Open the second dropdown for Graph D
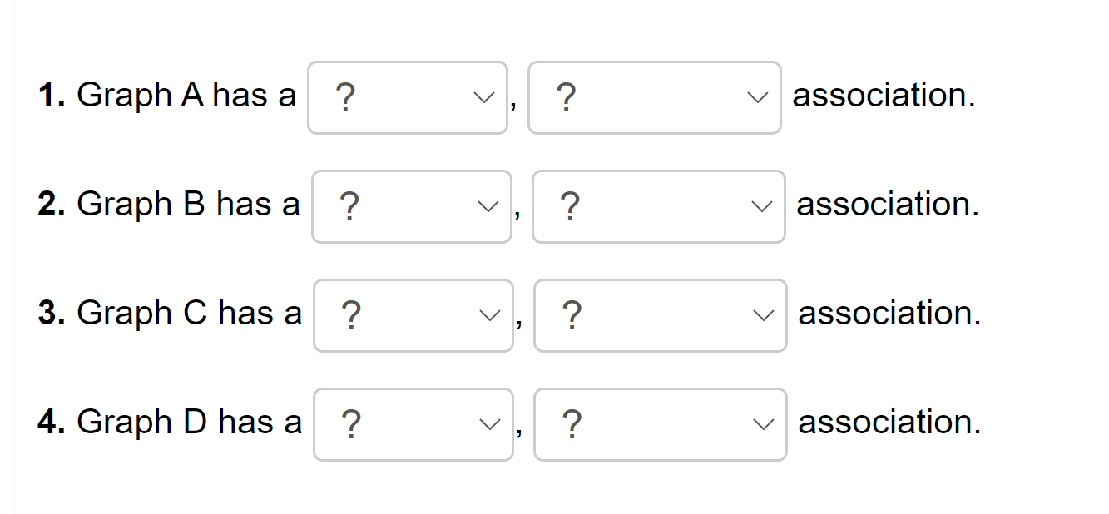1109x514 pixels. [x=660, y=425]
